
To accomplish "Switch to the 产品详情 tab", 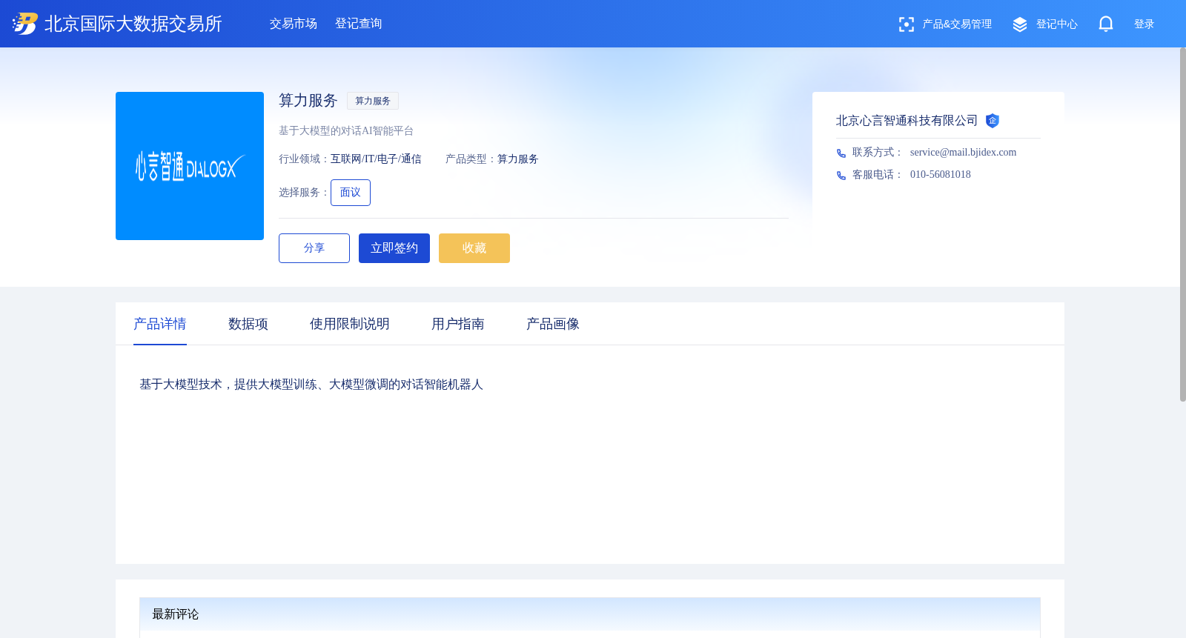I will tap(160, 324).
